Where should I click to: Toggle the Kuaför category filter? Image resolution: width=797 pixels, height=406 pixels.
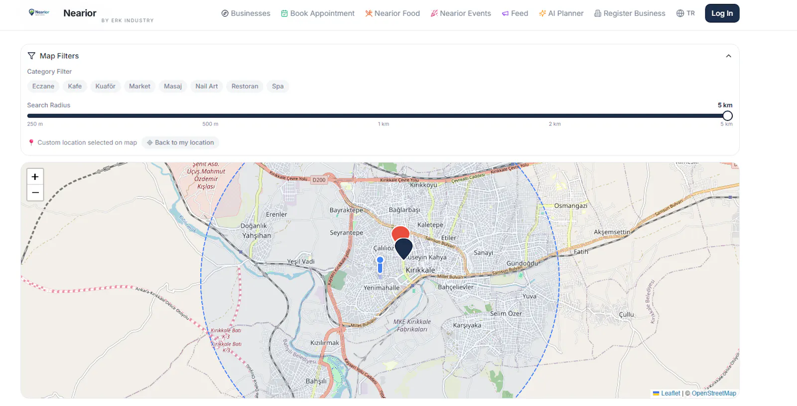pos(105,86)
